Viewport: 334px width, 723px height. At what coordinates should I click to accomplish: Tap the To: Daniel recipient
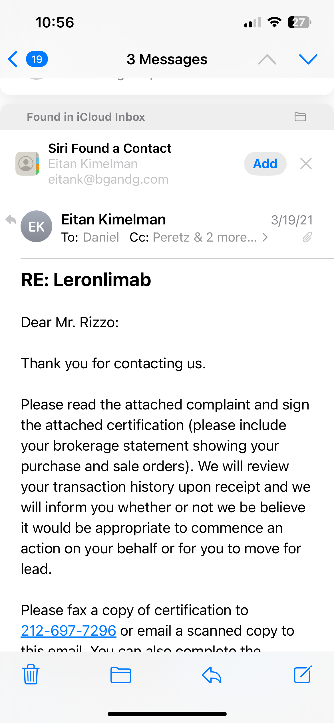click(x=90, y=237)
